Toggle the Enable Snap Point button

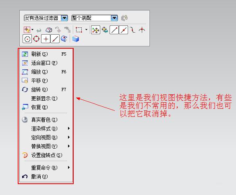coord(95,30)
